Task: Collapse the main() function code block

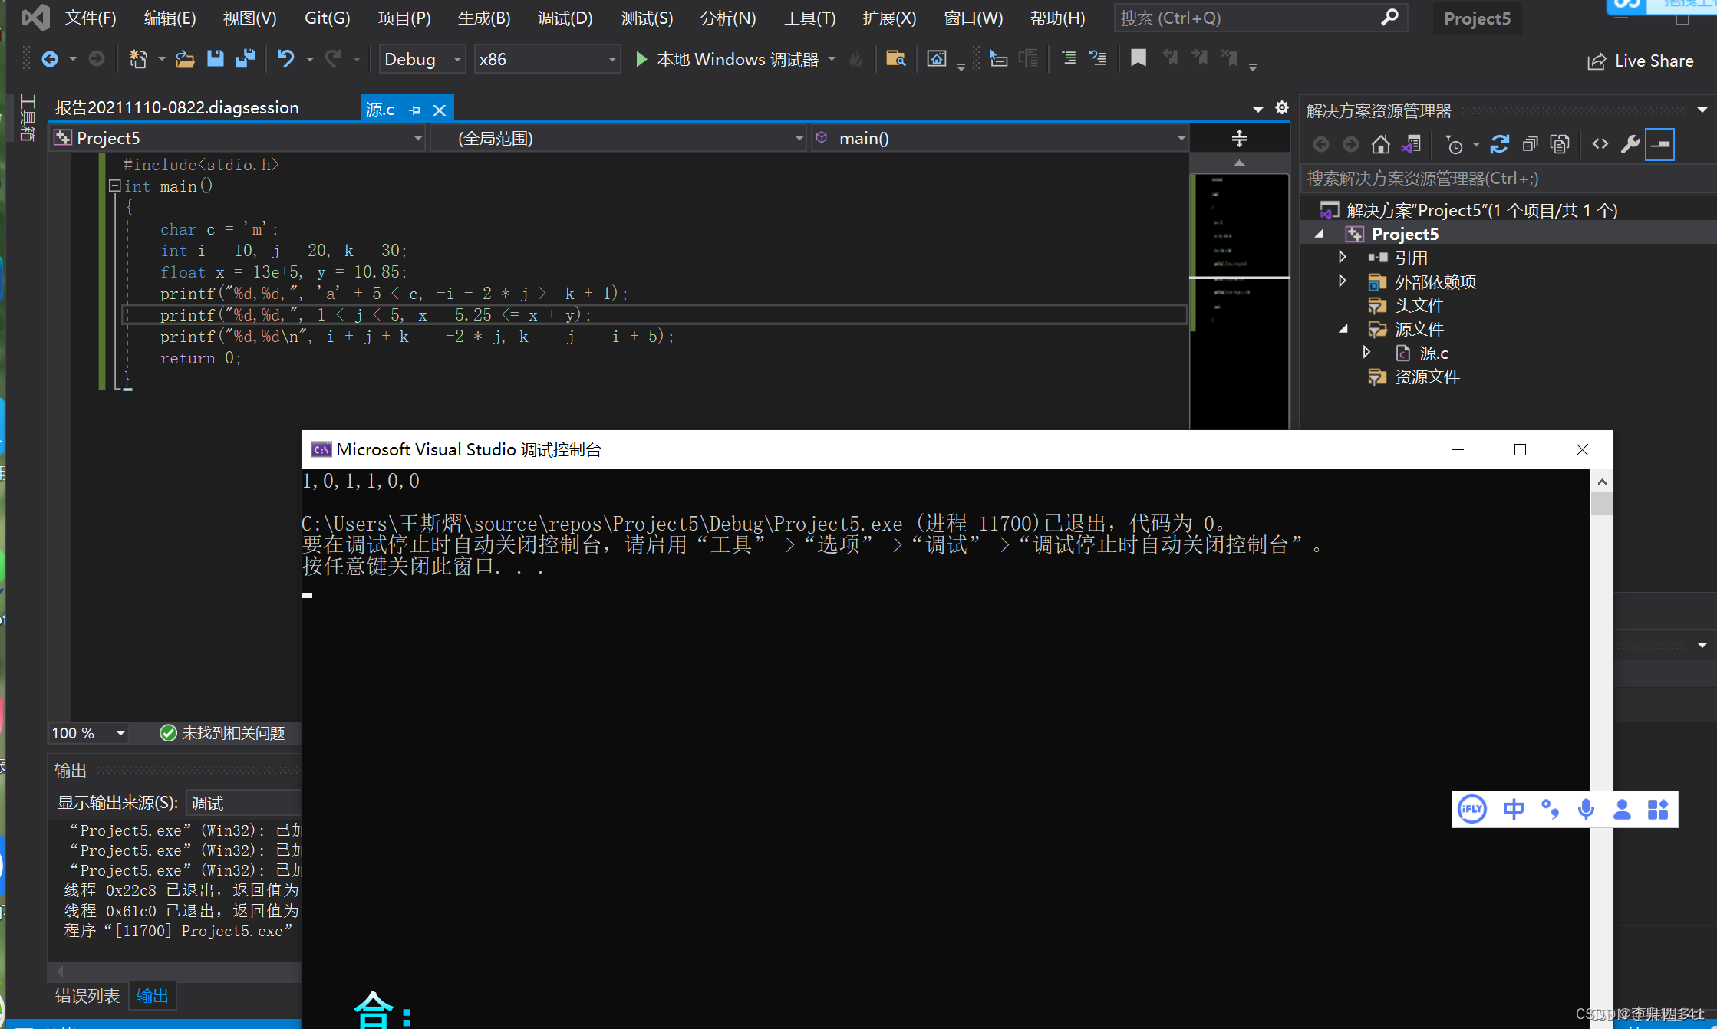Action: 114,186
